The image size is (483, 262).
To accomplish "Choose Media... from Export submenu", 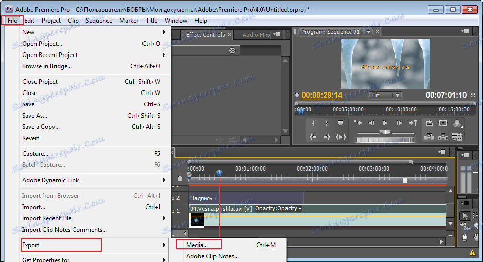I will coord(227,245).
